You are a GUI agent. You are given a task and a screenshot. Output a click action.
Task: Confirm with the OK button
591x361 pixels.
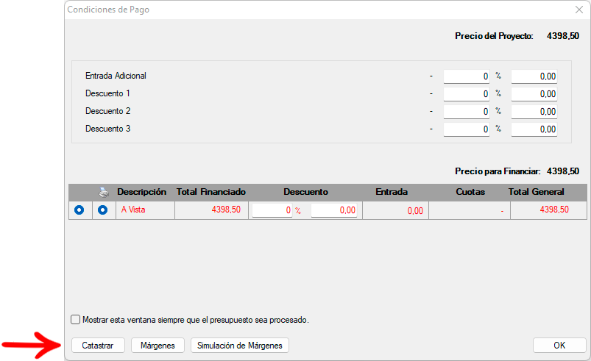point(559,345)
